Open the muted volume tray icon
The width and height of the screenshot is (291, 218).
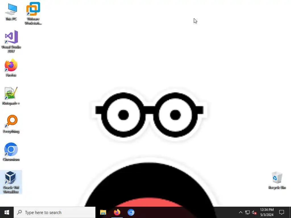pyautogui.click(x=254, y=212)
